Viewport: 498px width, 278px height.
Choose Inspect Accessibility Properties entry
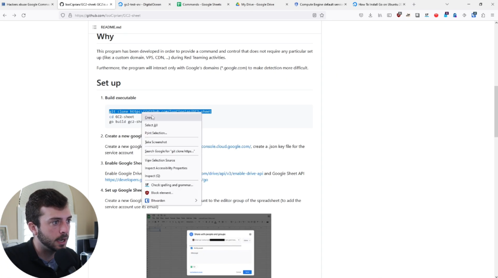click(172, 168)
